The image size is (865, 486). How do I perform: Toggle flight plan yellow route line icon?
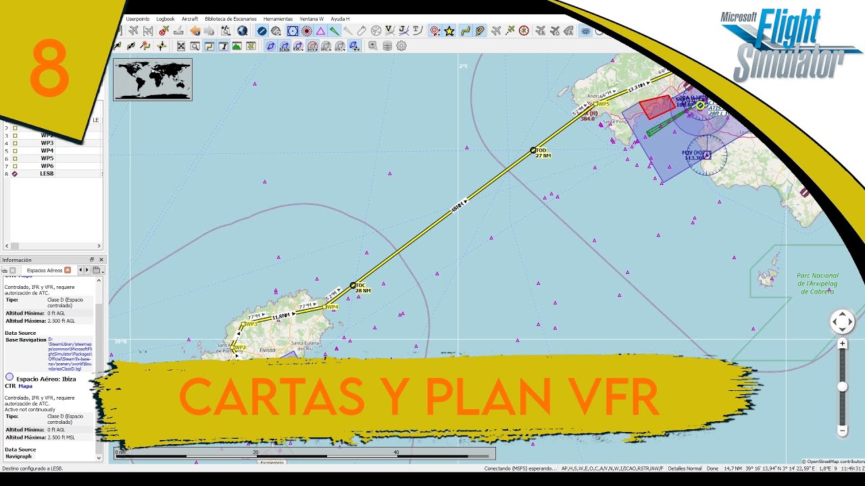pyautogui.click(x=465, y=30)
